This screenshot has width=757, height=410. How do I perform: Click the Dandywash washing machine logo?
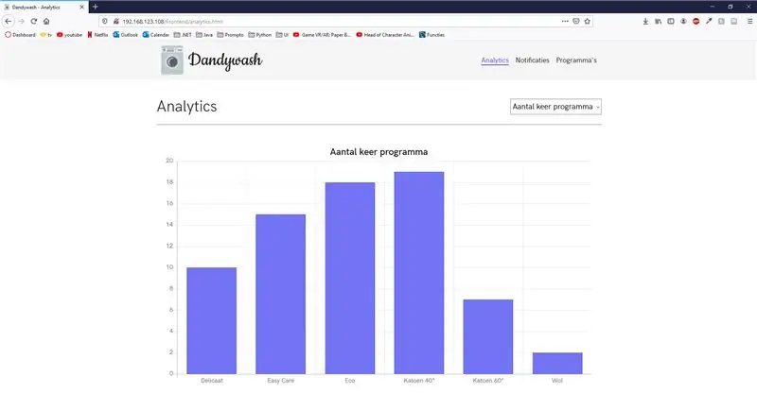(172, 60)
